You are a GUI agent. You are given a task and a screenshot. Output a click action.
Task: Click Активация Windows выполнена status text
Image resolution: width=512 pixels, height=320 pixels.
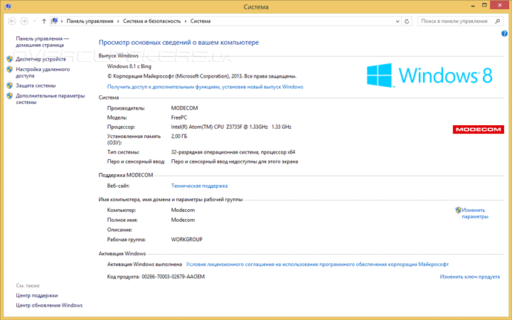coord(144,264)
